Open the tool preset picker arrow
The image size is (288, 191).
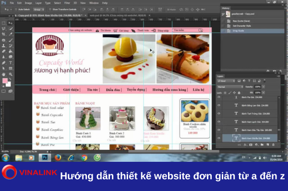pos(11,10)
